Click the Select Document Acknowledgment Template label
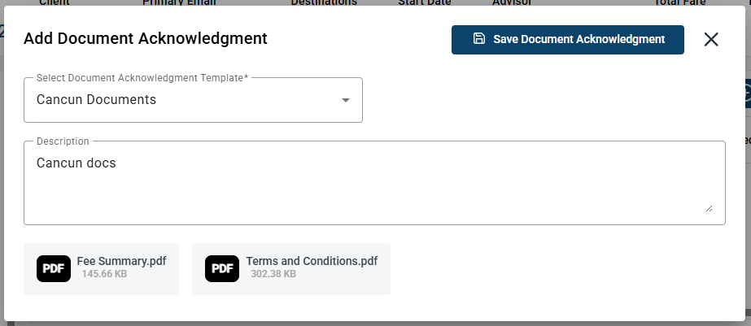 (x=142, y=78)
